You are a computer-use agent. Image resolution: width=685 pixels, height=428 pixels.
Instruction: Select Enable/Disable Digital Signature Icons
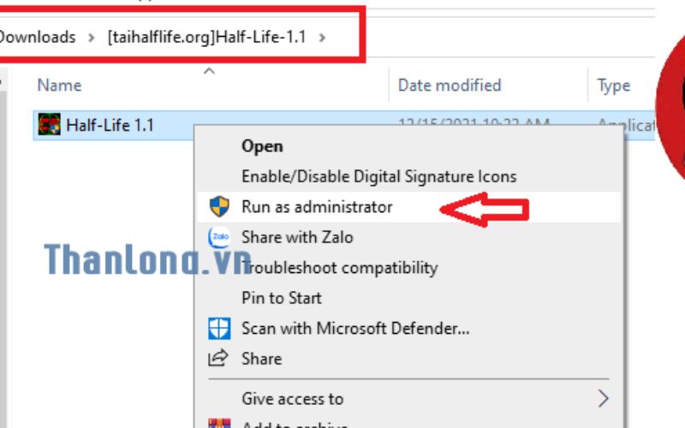[x=378, y=176]
